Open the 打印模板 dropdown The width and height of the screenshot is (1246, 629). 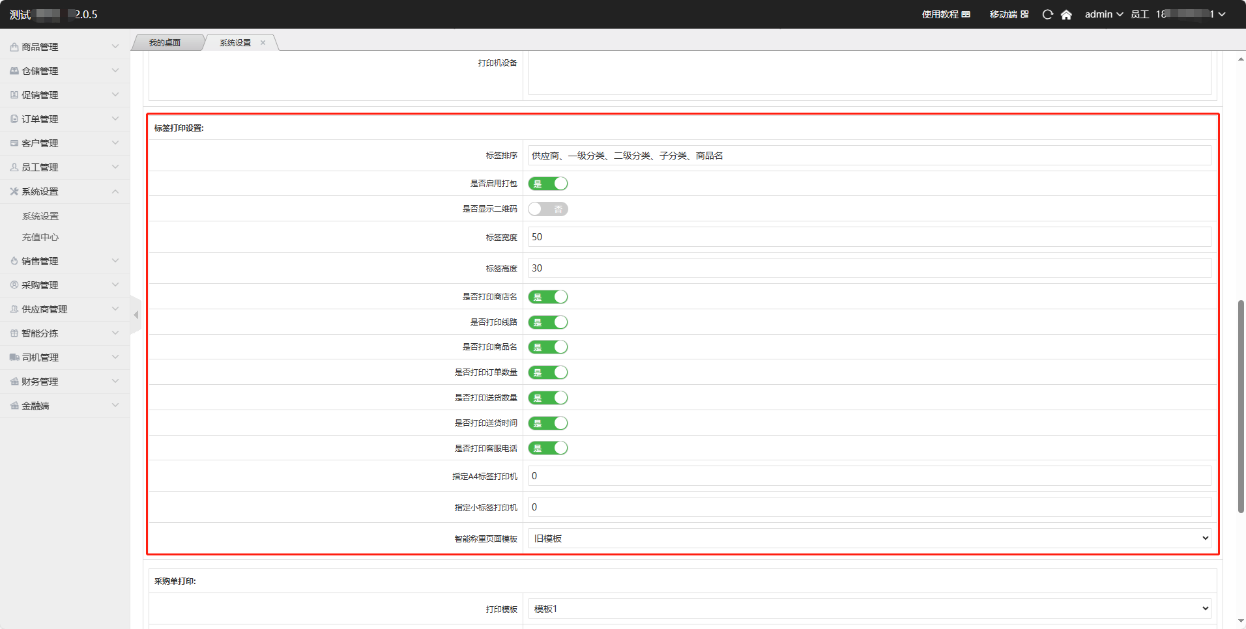click(x=869, y=609)
